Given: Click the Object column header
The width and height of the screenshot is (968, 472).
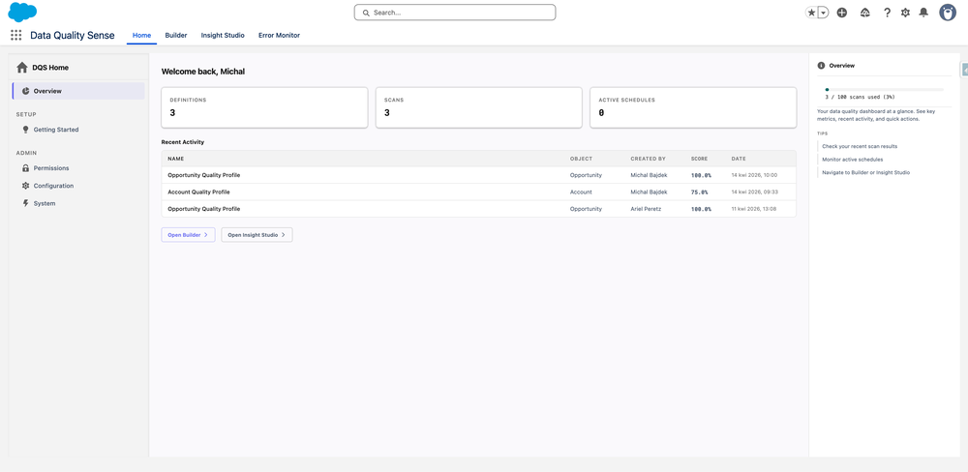Looking at the screenshot, I should click(x=581, y=159).
